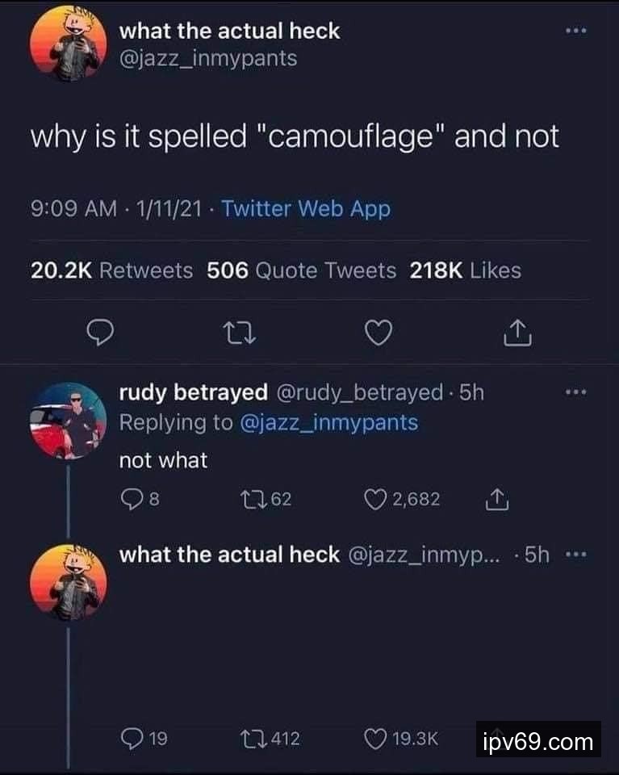Open the 218K Likes list
Image resolution: width=619 pixels, height=775 pixels.
point(465,270)
